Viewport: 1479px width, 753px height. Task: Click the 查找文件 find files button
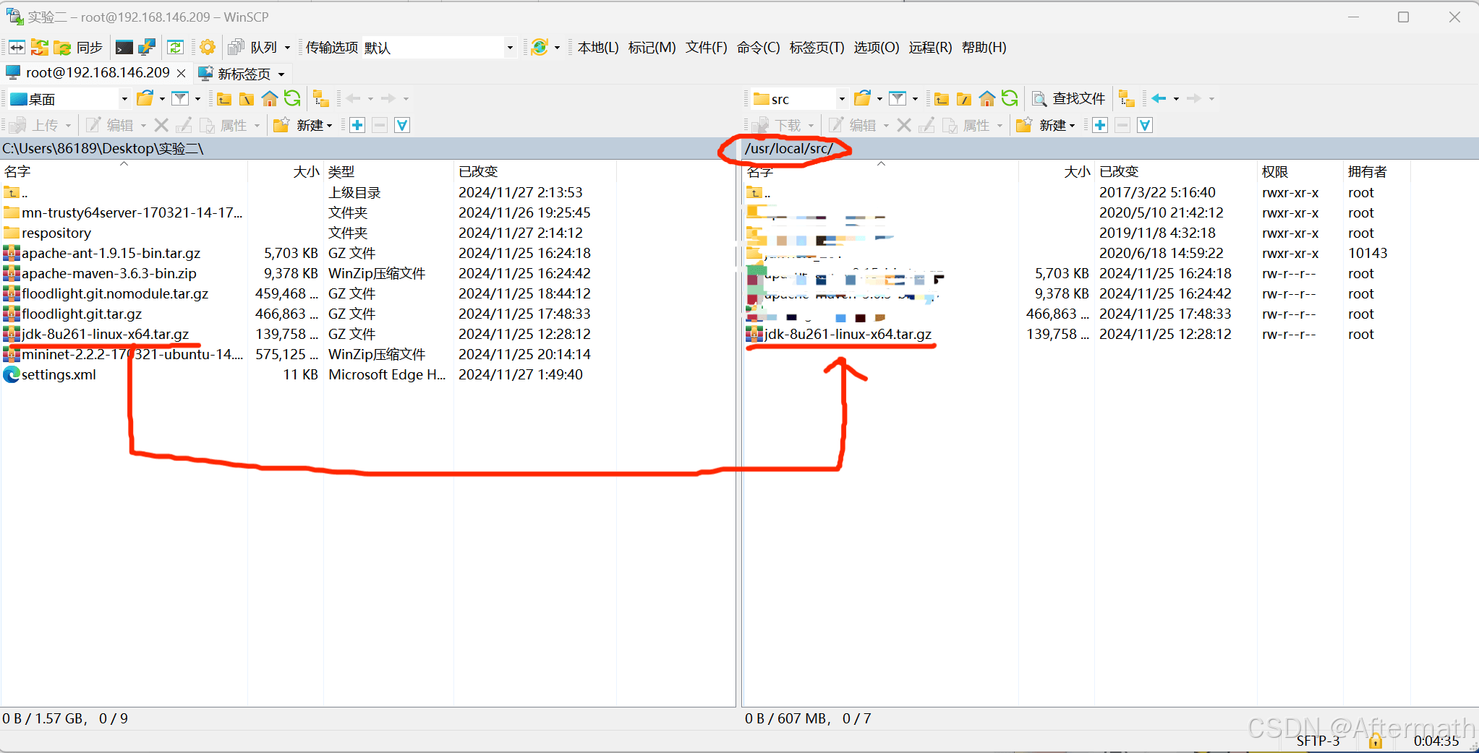click(x=1069, y=98)
